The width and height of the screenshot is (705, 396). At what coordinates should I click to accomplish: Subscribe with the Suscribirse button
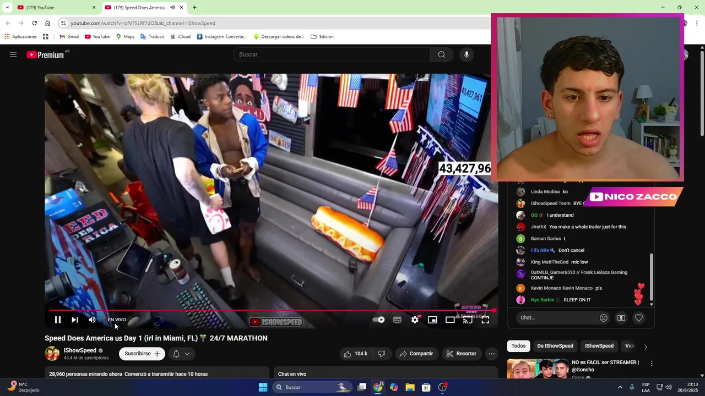(x=142, y=354)
